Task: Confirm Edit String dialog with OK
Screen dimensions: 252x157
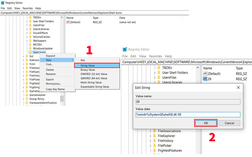Action: tap(206, 123)
